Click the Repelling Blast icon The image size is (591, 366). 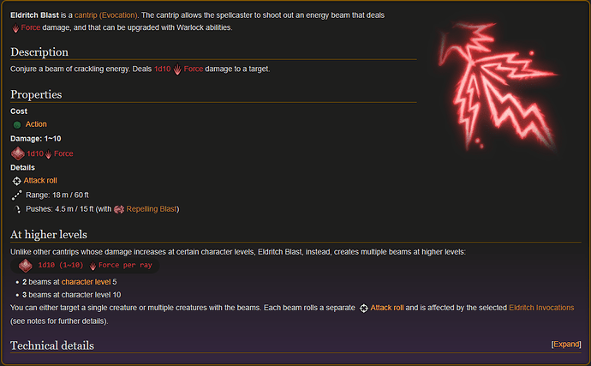[x=119, y=209]
